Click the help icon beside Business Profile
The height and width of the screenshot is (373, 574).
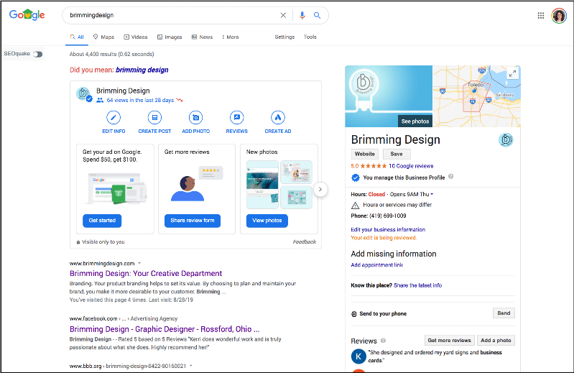(x=451, y=176)
